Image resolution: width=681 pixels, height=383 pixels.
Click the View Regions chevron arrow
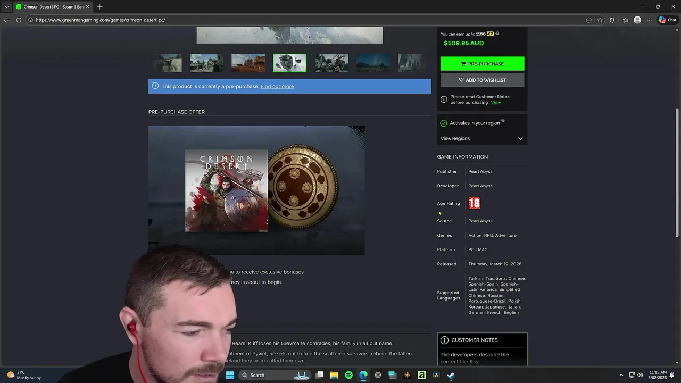click(520, 138)
